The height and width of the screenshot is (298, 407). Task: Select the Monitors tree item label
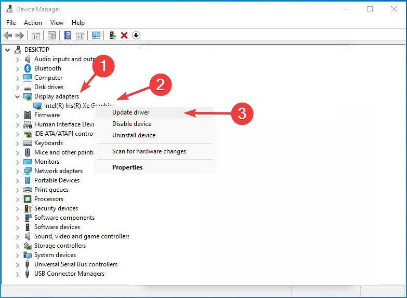(47, 162)
